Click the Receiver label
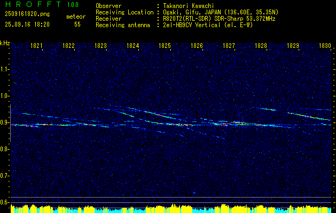The height and width of the screenshot is (213, 336). pos(108,19)
